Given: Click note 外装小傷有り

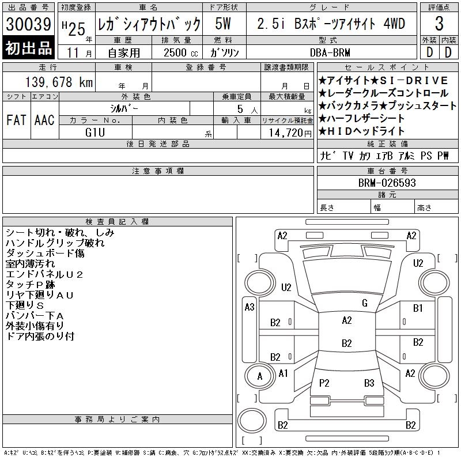Looking at the screenshot, I should pyautogui.click(x=35, y=326).
